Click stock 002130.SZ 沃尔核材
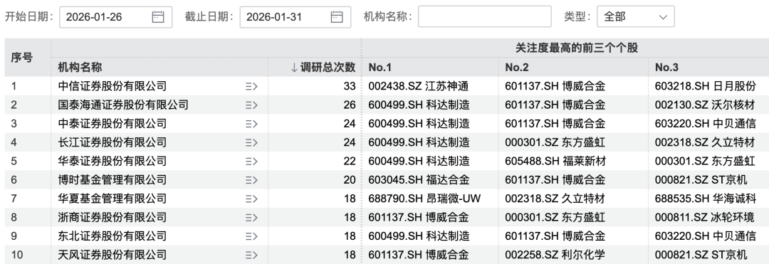Screen dimensions: 769x264 pyautogui.click(x=705, y=105)
